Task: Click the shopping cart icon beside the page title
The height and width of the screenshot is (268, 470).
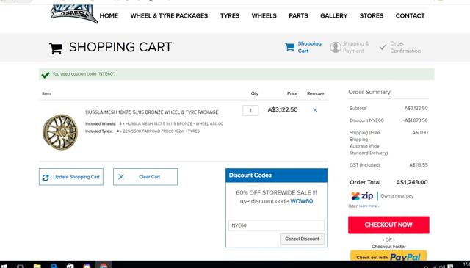Action: 56,48
